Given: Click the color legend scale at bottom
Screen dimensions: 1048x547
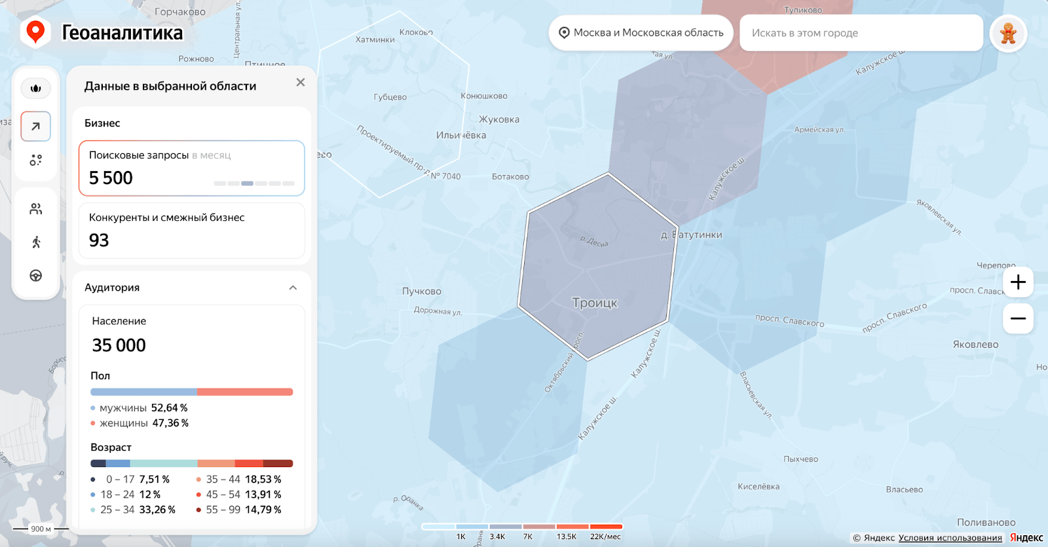Looking at the screenshot, I should coord(522,526).
